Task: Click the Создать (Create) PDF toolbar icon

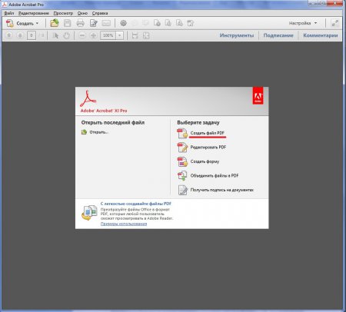Action: pos(10,23)
